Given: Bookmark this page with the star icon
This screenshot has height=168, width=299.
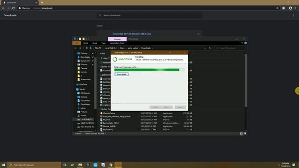Looking at the screenshot, I should (x=277, y=8).
